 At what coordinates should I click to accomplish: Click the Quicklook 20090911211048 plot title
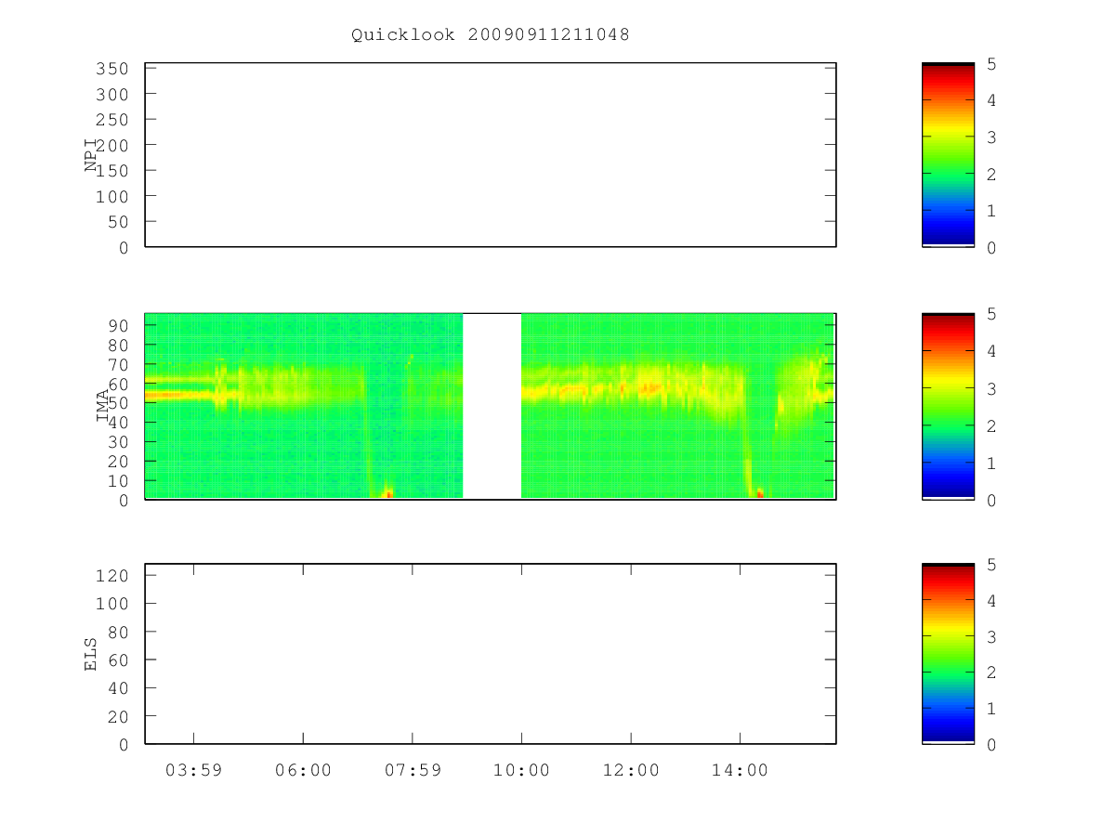(x=491, y=34)
